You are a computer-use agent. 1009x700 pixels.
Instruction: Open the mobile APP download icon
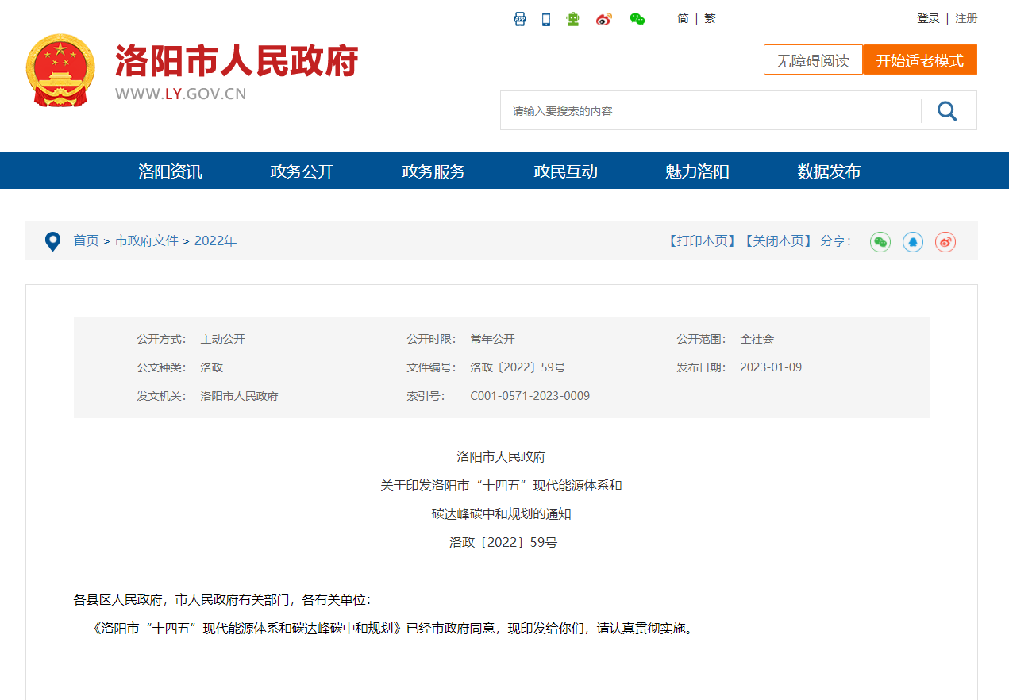tap(520, 18)
